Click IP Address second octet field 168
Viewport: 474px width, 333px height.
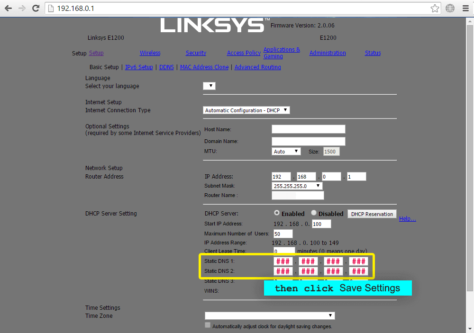pos(306,177)
